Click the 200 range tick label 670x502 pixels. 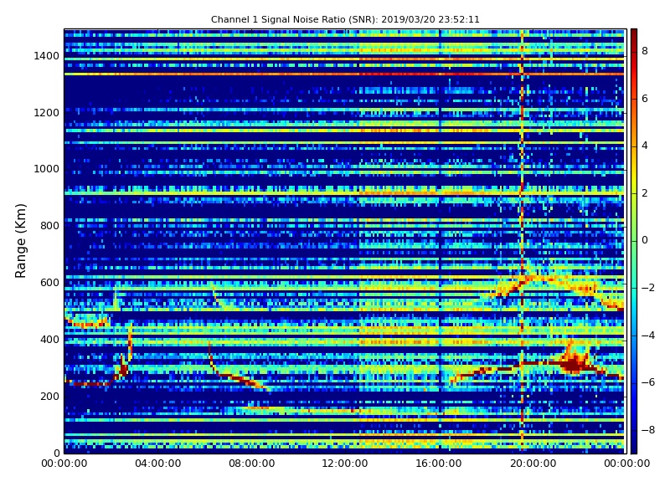click(x=49, y=396)
